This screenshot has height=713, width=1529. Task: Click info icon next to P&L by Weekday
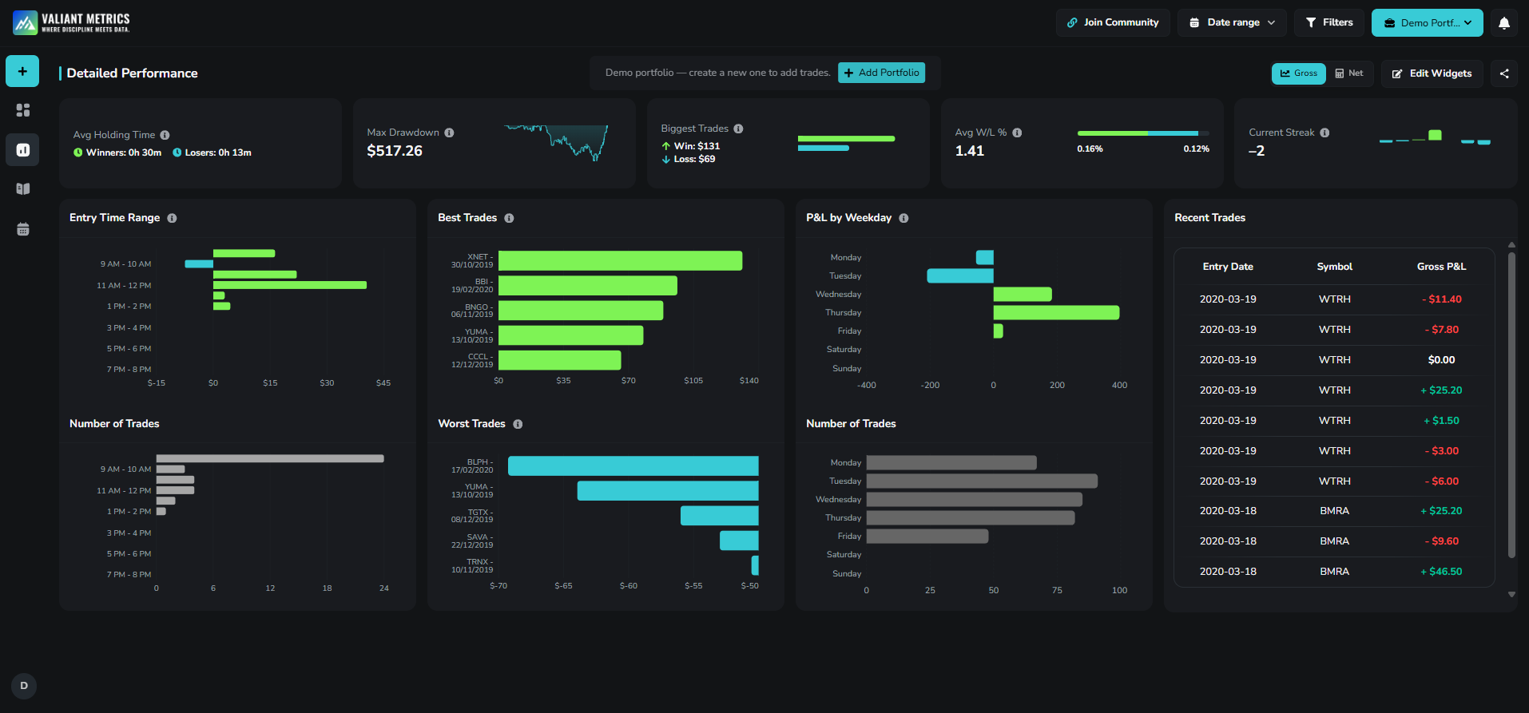pos(903,218)
